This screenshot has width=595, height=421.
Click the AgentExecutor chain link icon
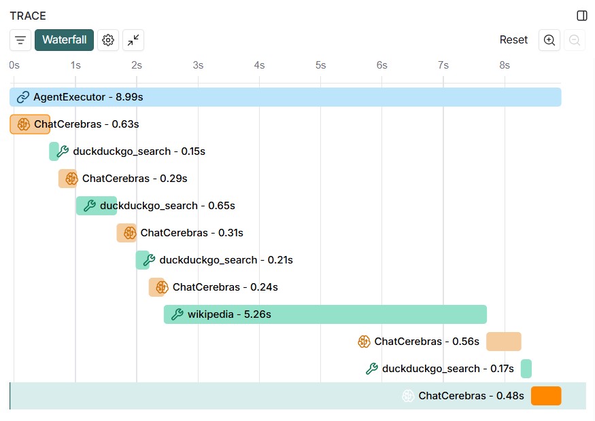point(23,97)
